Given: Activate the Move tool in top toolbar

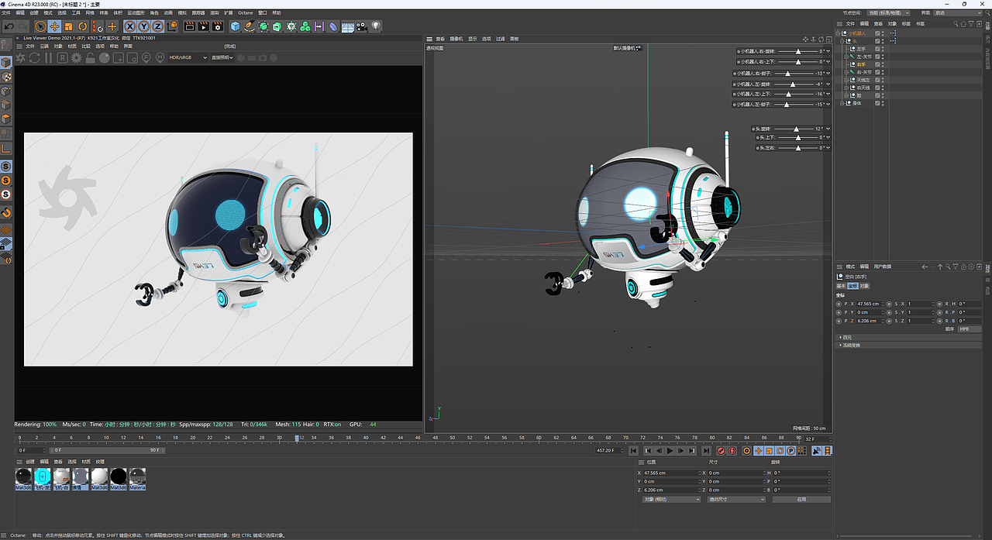Looking at the screenshot, I should tap(54, 26).
